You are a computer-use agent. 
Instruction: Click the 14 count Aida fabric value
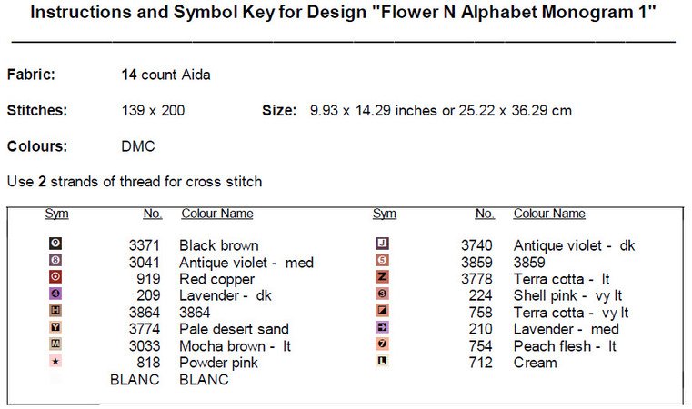coord(165,75)
